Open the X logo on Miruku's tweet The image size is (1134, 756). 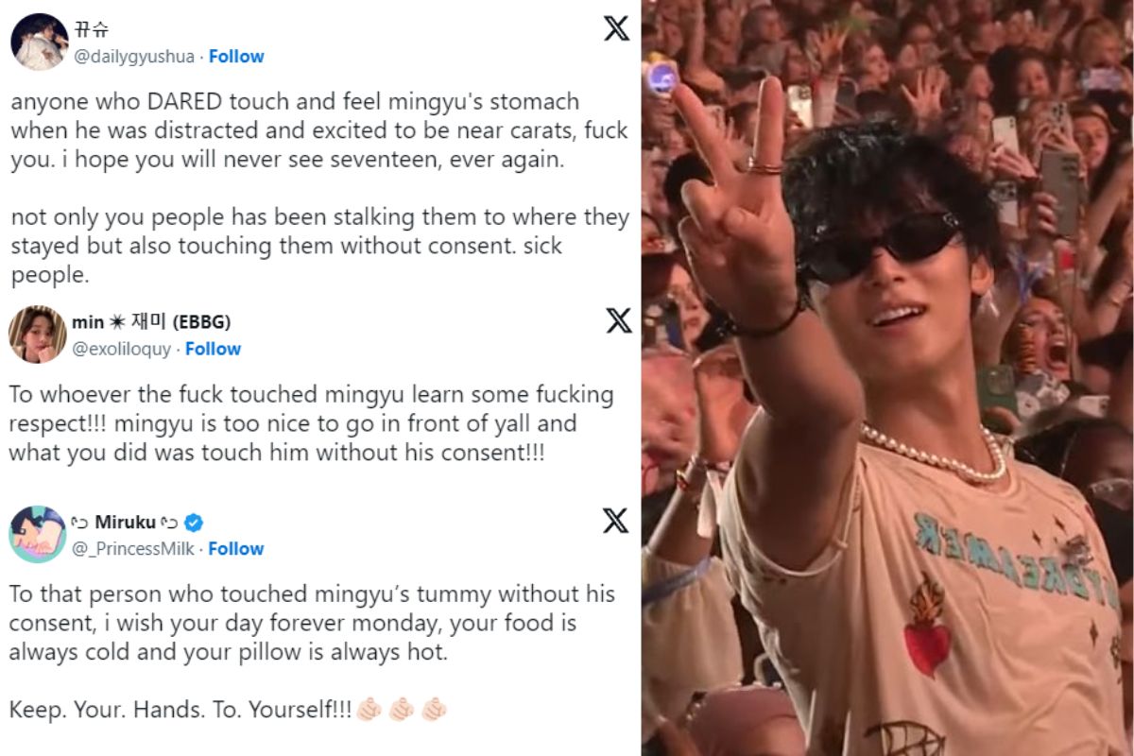[x=615, y=520]
